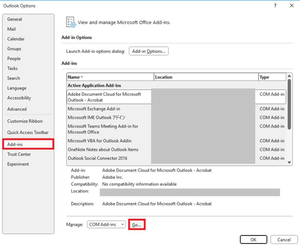Select the Microsoft Exchange Add-in row

pos(176,109)
